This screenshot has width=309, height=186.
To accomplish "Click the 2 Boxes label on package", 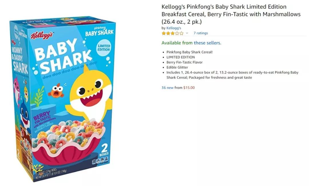I will (x=104, y=150).
